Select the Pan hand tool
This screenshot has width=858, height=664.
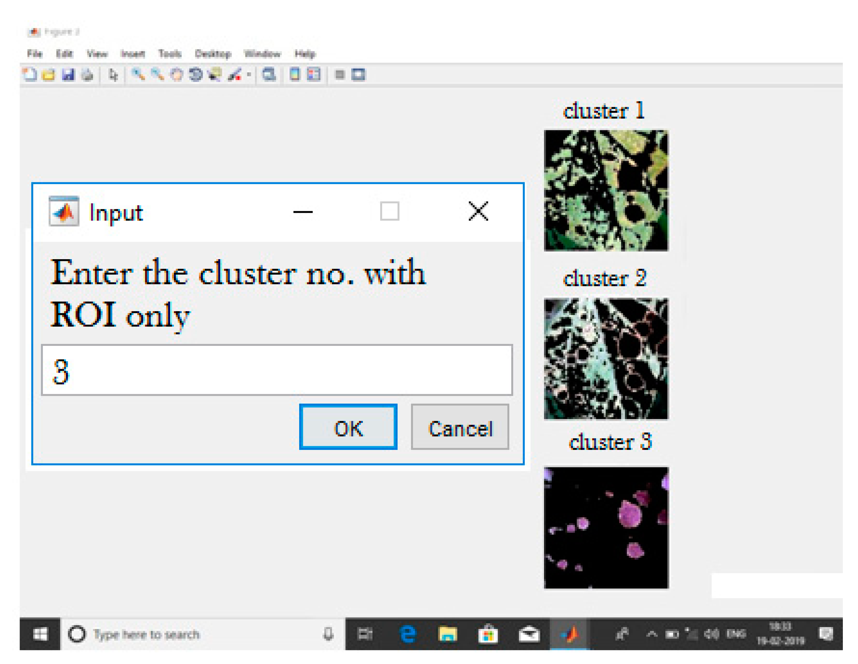tap(176, 74)
